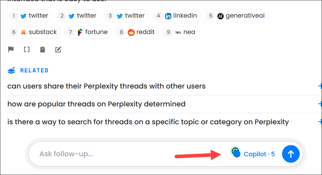This screenshot has width=322, height=175.
Task: Click the brackets view sources icon
Action: pyautogui.click(x=27, y=50)
